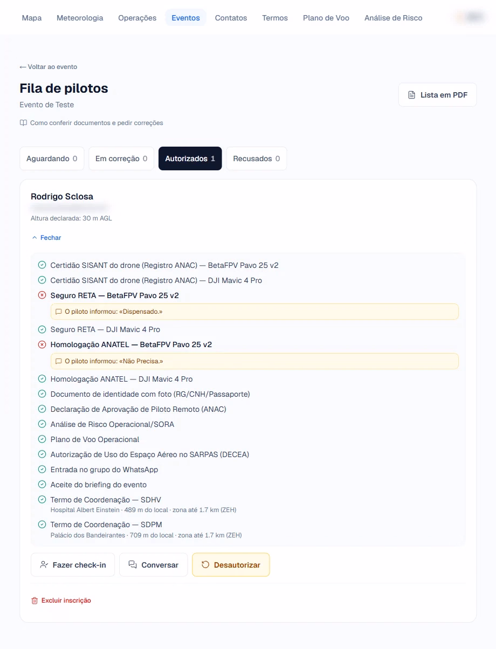496x649 pixels.
Task: Click pilot name Rodrigo Sclosa
Action: click(x=62, y=196)
